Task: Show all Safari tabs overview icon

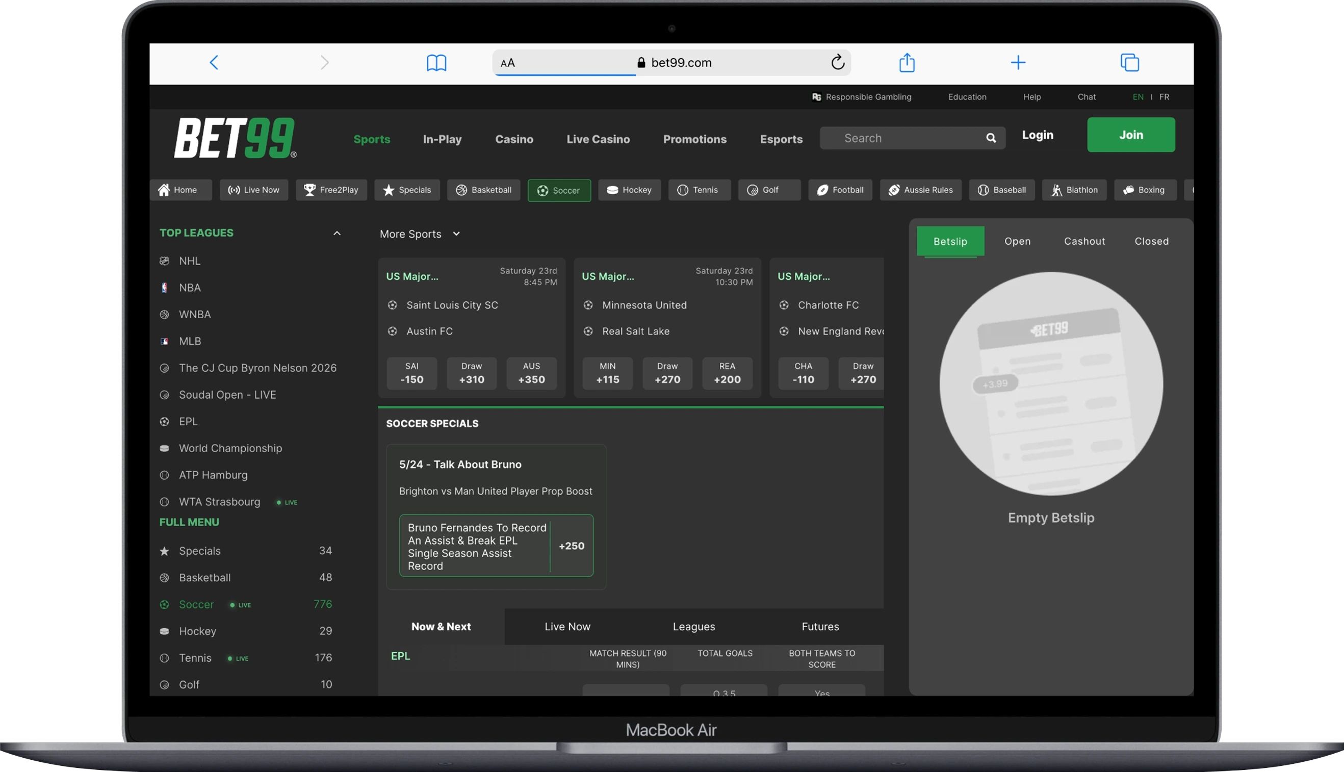Action: point(1129,63)
